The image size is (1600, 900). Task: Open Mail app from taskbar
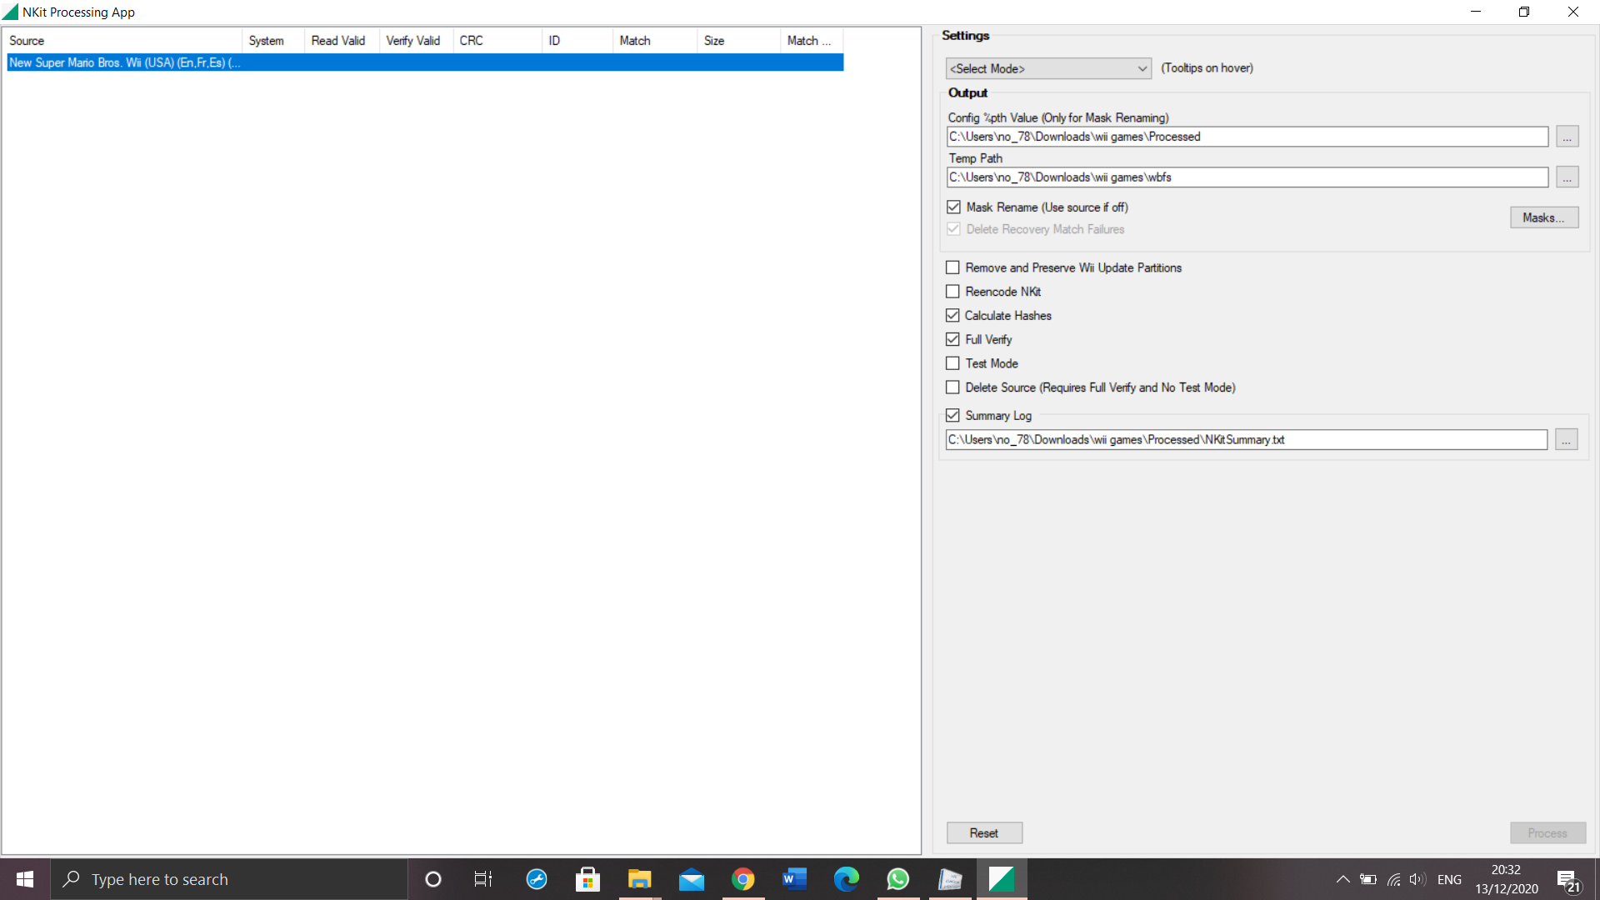tap(691, 879)
